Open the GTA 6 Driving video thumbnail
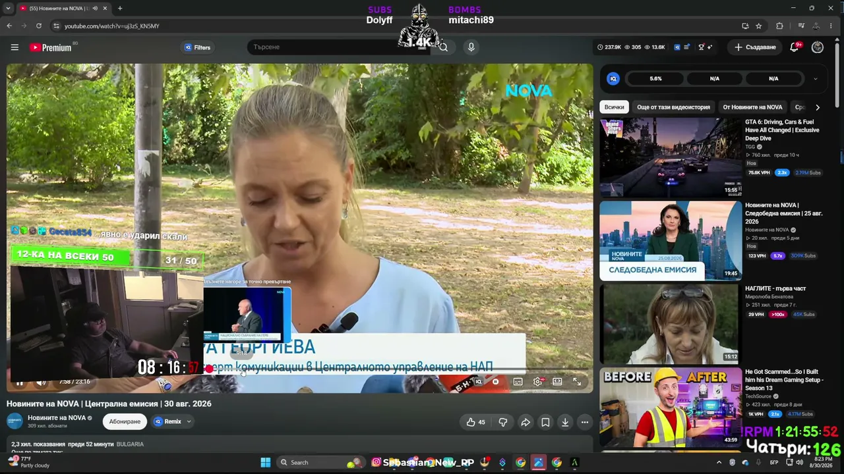 pyautogui.click(x=671, y=158)
